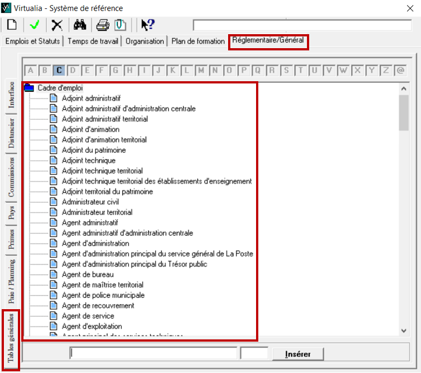Click the New document icon in toolbar
The width and height of the screenshot is (421, 373).
point(12,25)
